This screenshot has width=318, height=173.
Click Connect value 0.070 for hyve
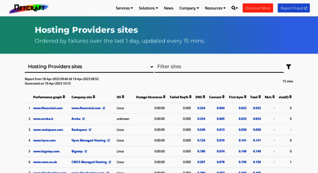click(221, 140)
